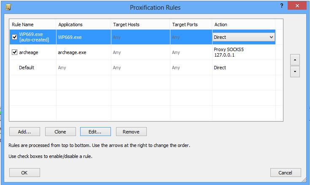Screen dimensions: 310x185
Task: Select the archeage.exe application cell
Action: point(72,52)
